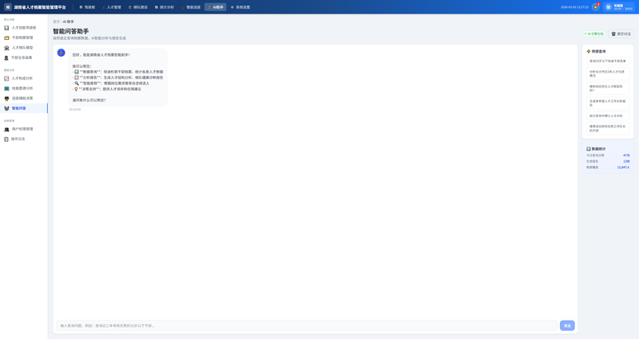Click the trash icon in 清空对话

[613, 34]
